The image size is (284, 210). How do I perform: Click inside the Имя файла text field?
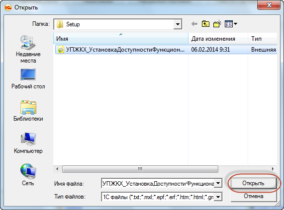point(158,183)
